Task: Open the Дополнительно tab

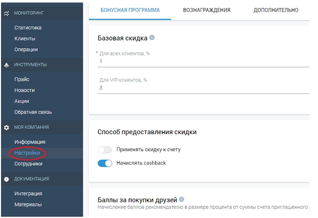Action: click(x=276, y=10)
